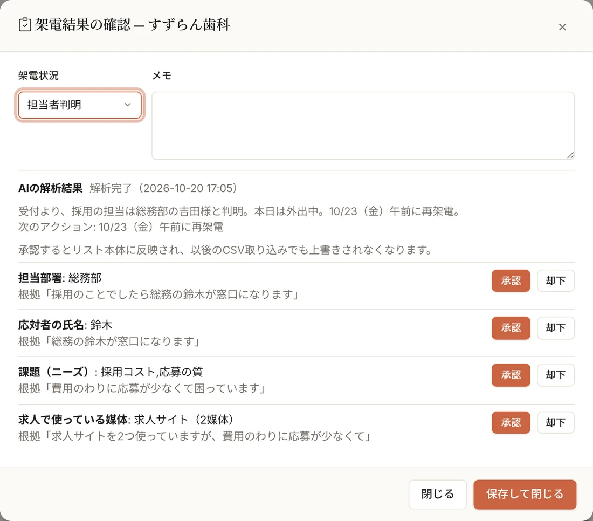Click the 架電状況 label

click(x=38, y=76)
